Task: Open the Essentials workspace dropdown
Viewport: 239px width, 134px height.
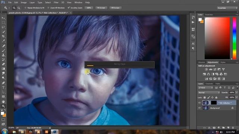Action: (x=227, y=8)
